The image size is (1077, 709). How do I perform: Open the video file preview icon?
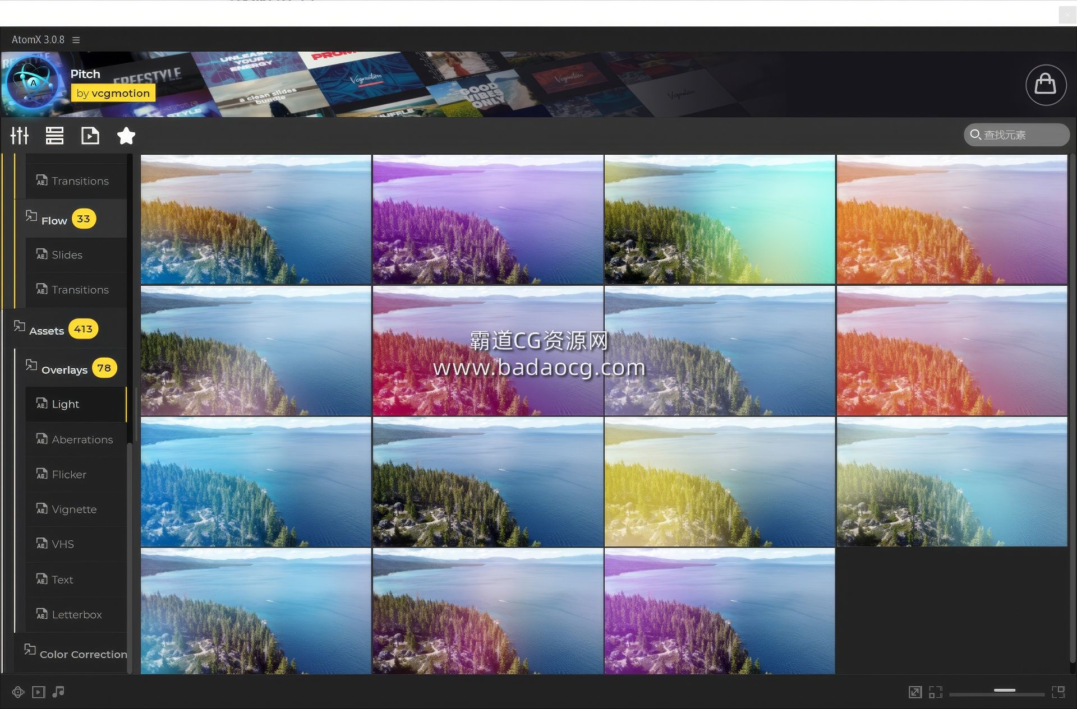click(90, 136)
